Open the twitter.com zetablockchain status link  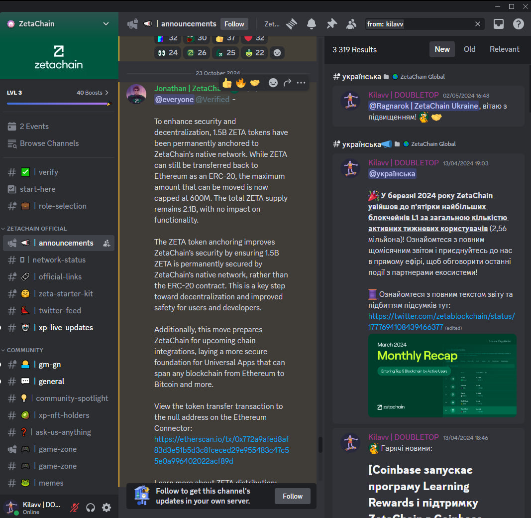(x=441, y=321)
